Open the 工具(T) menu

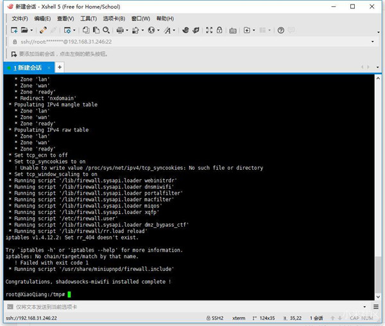coord(89,19)
